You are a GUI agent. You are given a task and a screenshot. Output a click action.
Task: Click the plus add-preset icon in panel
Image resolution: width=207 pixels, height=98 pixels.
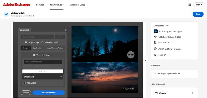pos(57,37)
